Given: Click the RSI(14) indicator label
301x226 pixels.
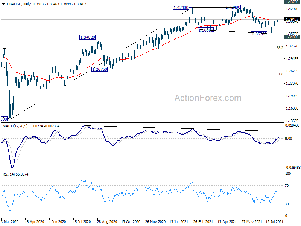Looking at the screenshot, I should tap(9, 174).
